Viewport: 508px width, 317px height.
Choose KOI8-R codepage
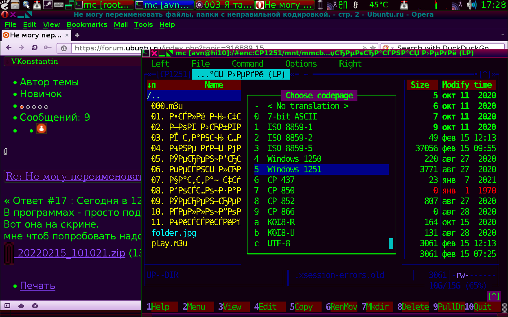(x=321, y=222)
